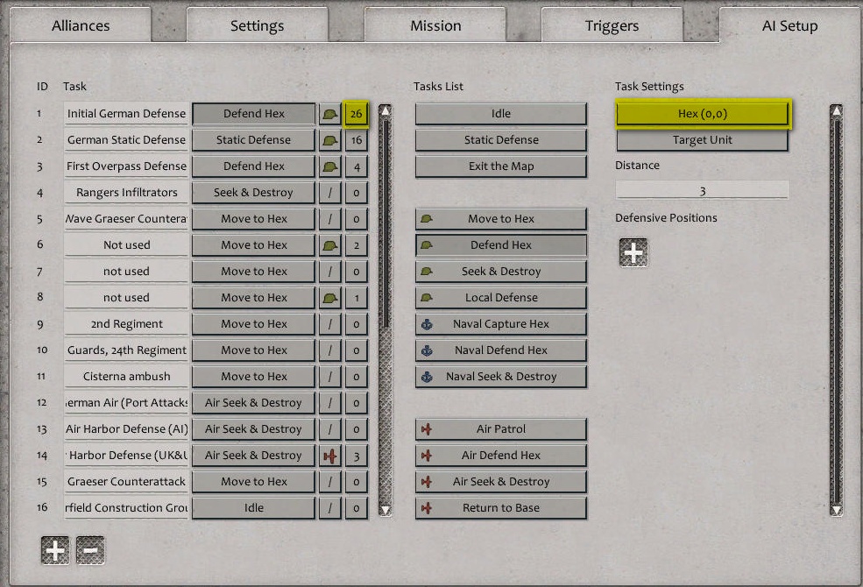
Task: Select Move to Hex in Tasks List
Action: pos(501,219)
